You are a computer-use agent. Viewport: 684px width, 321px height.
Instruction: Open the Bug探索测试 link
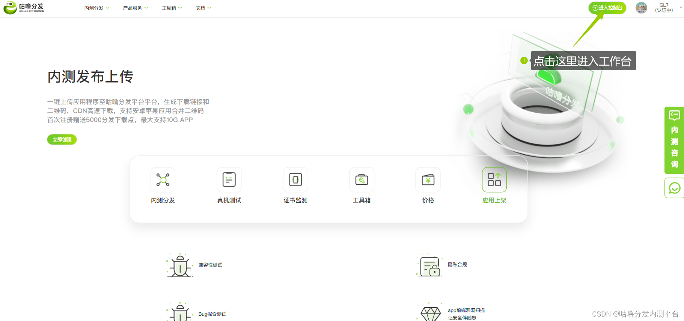point(212,314)
